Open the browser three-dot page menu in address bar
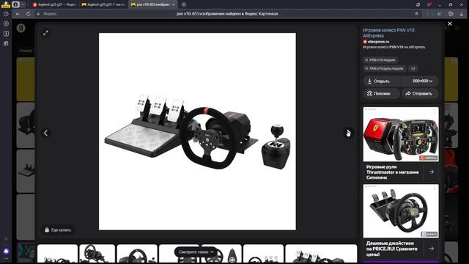469x264 pixels. click(x=427, y=14)
